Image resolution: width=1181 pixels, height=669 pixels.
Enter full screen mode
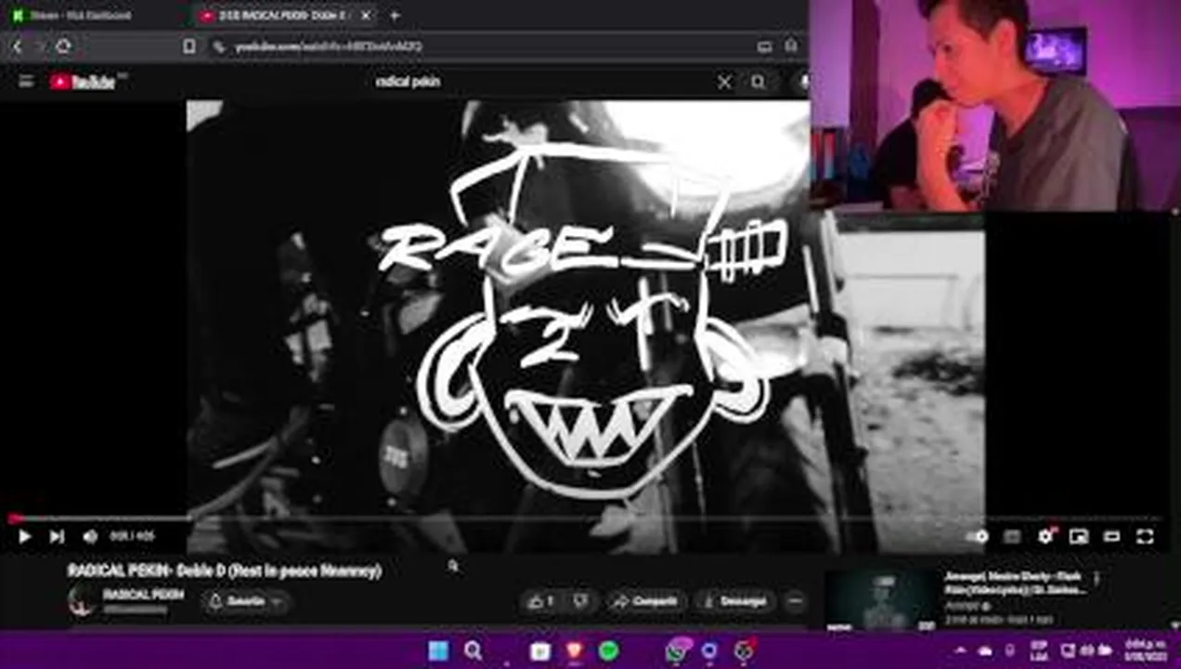click(x=1145, y=536)
